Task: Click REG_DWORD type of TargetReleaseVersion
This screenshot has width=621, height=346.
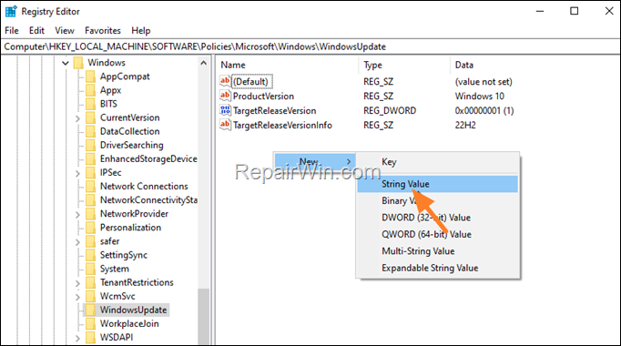Action: tap(390, 110)
